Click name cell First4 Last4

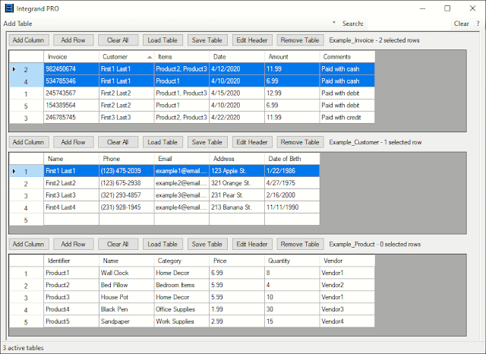coord(71,207)
